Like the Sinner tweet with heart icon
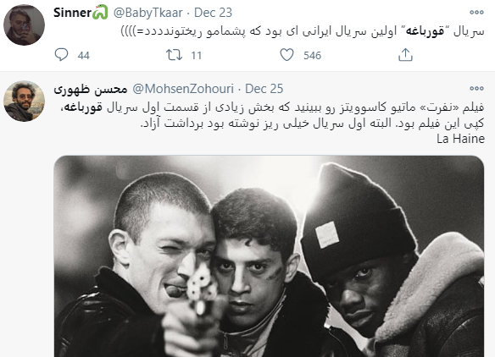The height and width of the screenshot is (357, 495). click(x=286, y=55)
